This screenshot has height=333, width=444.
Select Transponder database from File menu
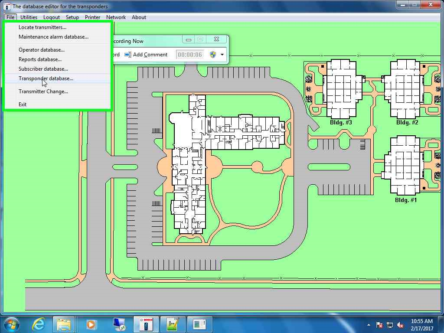click(x=46, y=78)
